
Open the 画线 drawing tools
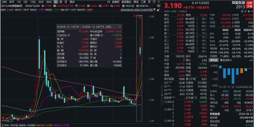pos(136,2)
